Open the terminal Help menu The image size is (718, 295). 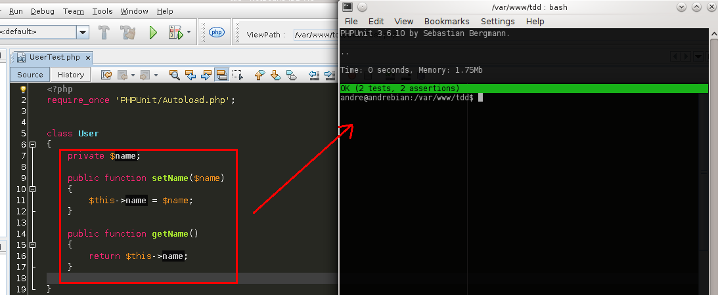pyautogui.click(x=535, y=22)
